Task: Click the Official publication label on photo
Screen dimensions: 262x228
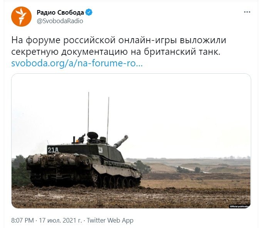Action: click(x=239, y=206)
